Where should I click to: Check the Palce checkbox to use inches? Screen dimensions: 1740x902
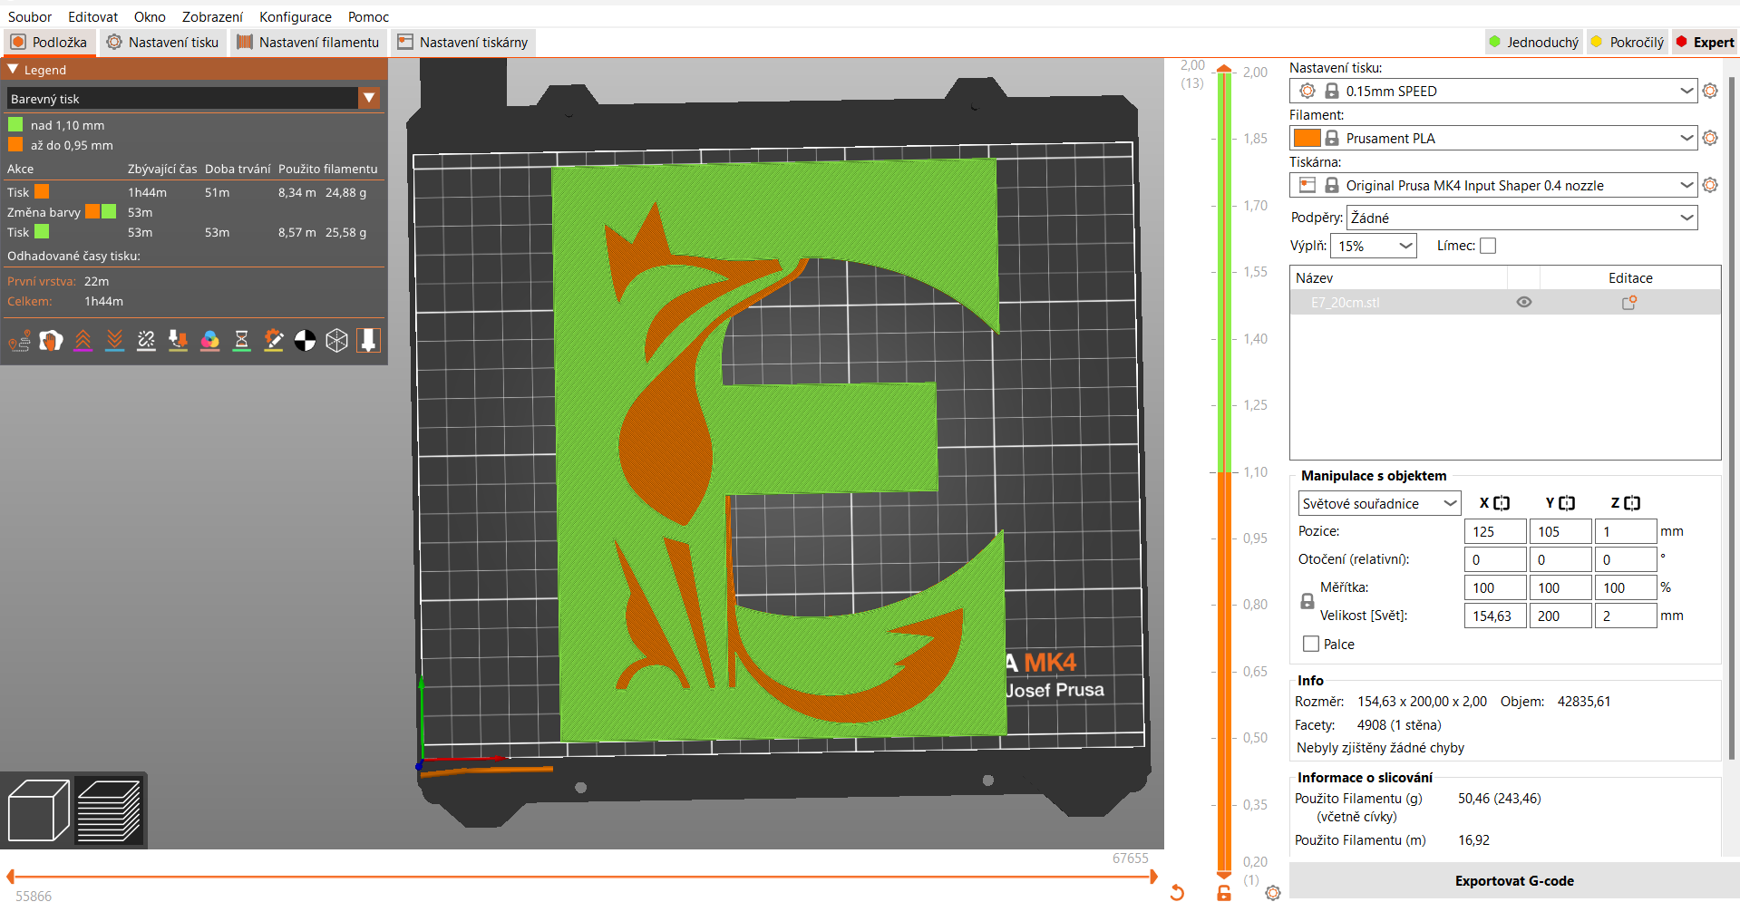click(x=1309, y=644)
